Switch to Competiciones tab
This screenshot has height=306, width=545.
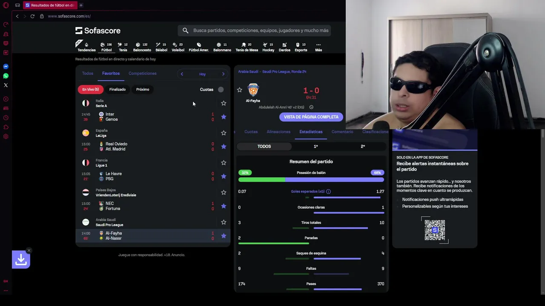pyautogui.click(x=142, y=73)
